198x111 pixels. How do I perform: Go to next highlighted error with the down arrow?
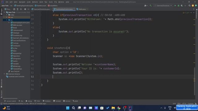click(x=194, y=13)
